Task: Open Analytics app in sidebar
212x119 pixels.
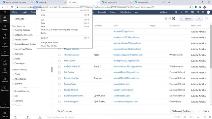Action: tap(5, 80)
